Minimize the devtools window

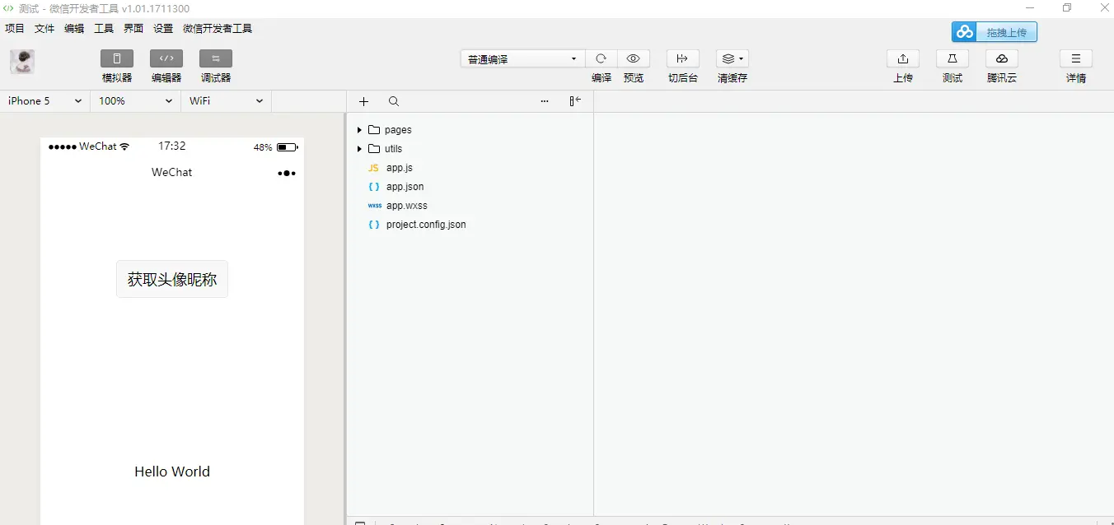click(x=1030, y=8)
